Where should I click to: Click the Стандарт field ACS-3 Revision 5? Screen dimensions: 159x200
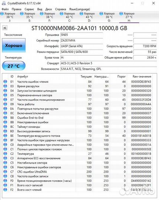[109, 63]
